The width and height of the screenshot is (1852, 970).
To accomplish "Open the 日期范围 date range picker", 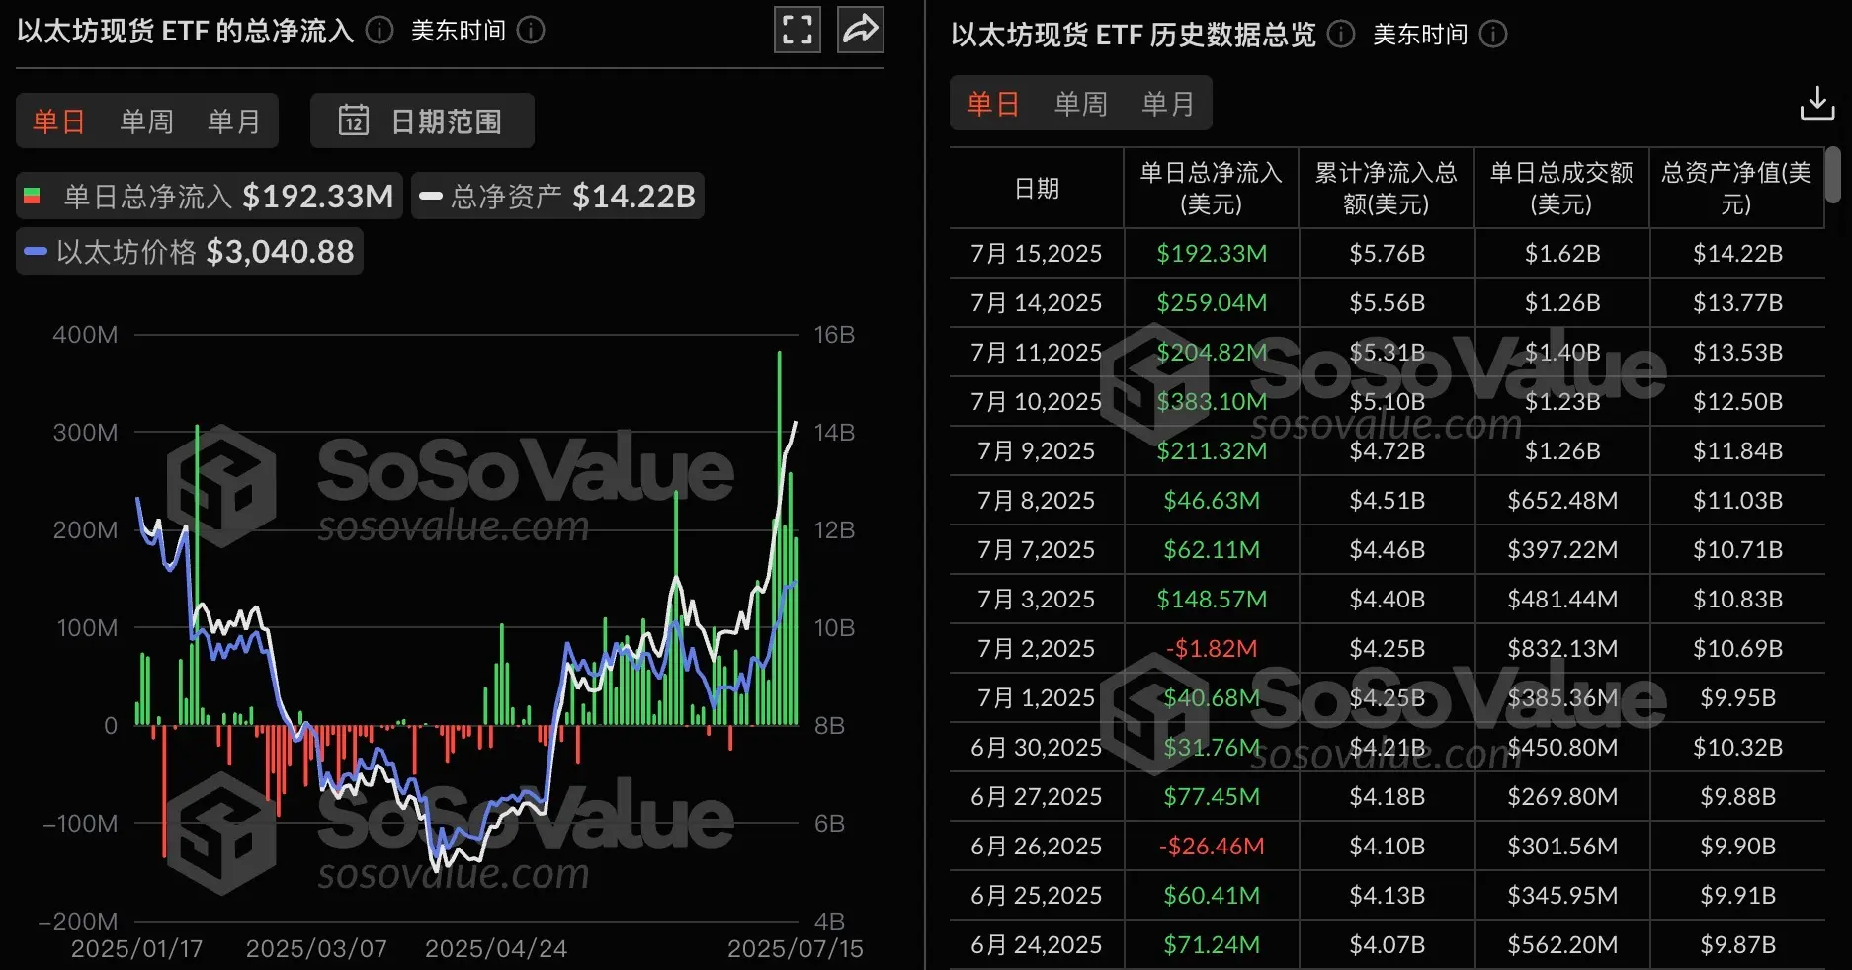I will point(422,121).
